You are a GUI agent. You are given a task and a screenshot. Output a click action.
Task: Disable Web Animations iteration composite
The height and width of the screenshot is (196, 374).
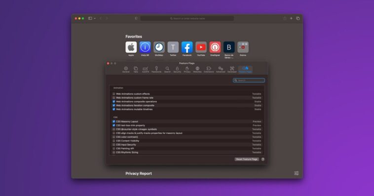tap(114, 106)
